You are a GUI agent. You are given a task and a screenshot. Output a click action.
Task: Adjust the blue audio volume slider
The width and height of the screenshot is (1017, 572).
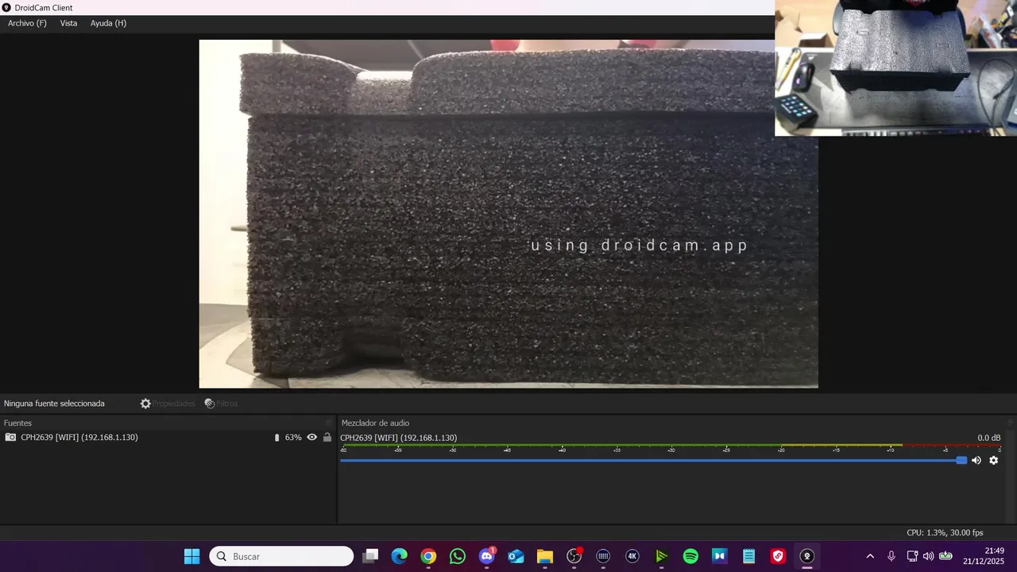[653, 461]
